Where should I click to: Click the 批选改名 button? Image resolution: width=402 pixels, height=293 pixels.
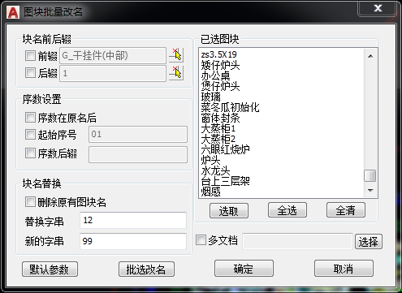146,269
